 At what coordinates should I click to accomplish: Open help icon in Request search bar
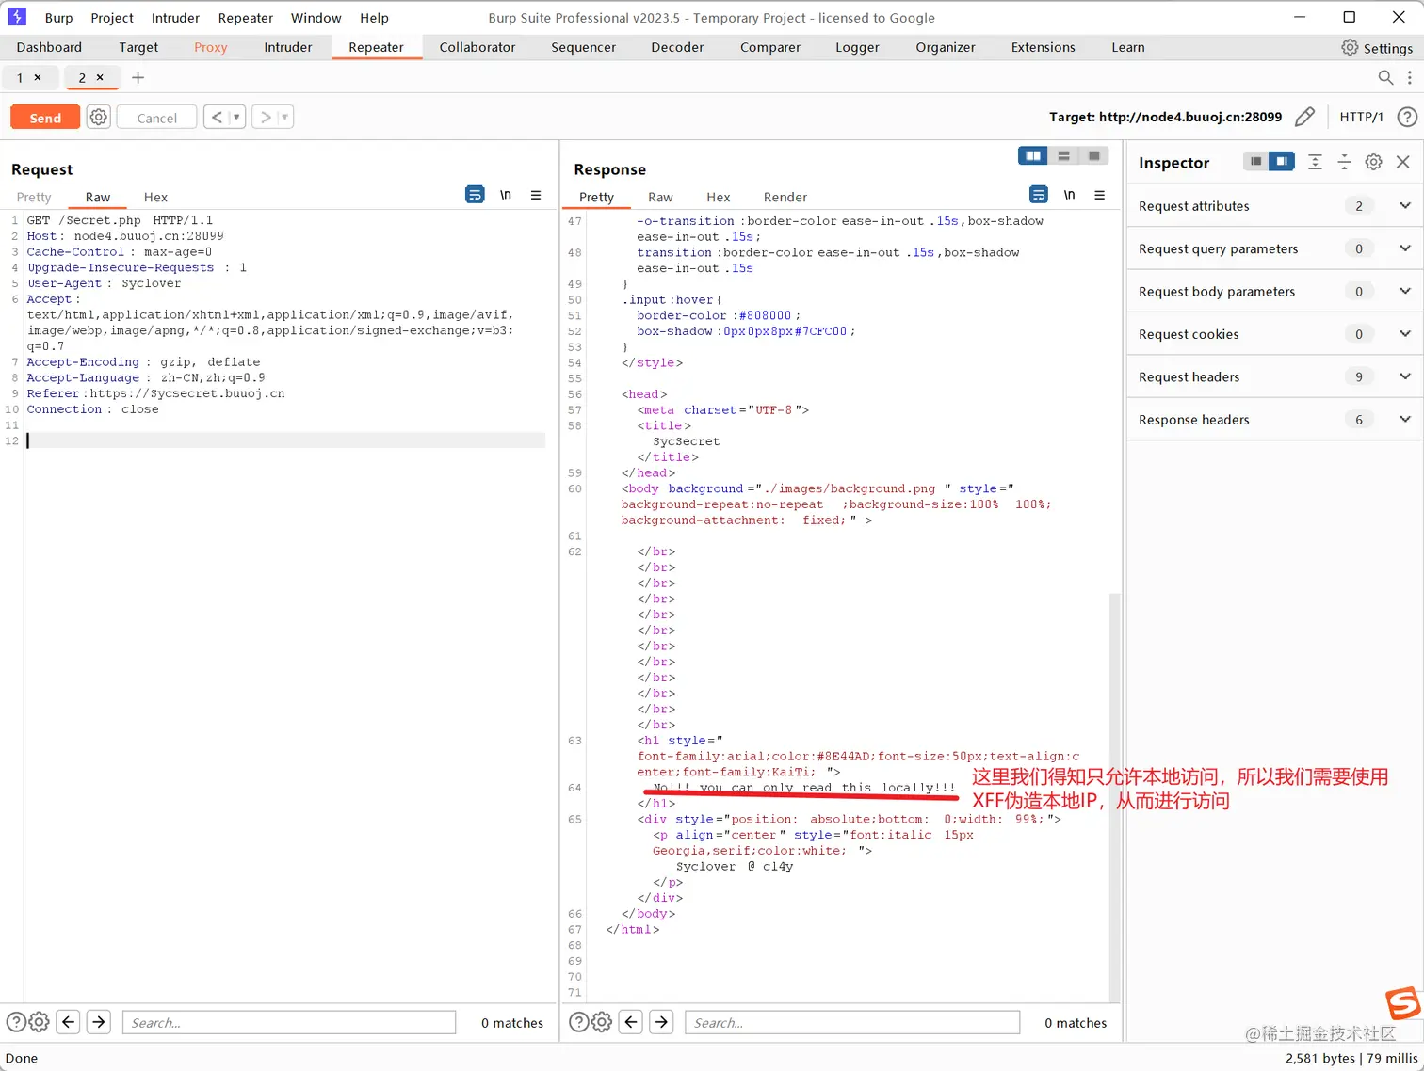pos(16,1022)
